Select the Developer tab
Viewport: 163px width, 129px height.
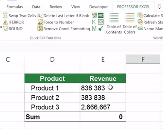point(98,7)
